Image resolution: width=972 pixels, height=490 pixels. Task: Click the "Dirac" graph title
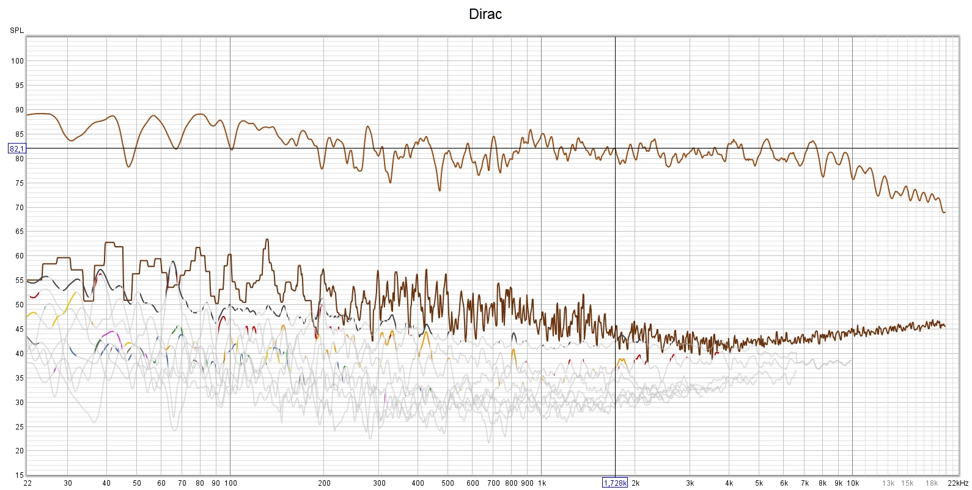click(x=485, y=14)
